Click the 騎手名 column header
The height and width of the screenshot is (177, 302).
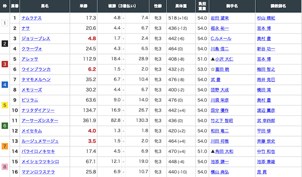coord(232,6)
